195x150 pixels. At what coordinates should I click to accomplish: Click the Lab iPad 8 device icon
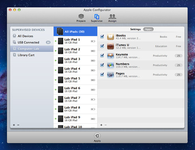[x=60, y=109]
